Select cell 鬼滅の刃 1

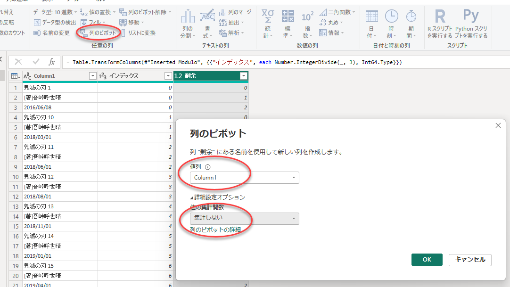60,88
